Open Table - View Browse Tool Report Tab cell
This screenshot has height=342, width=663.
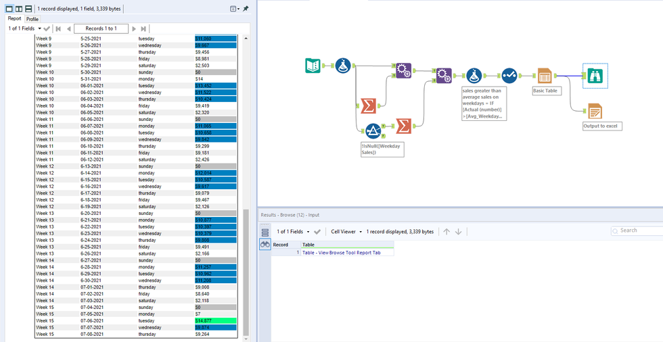(347, 253)
